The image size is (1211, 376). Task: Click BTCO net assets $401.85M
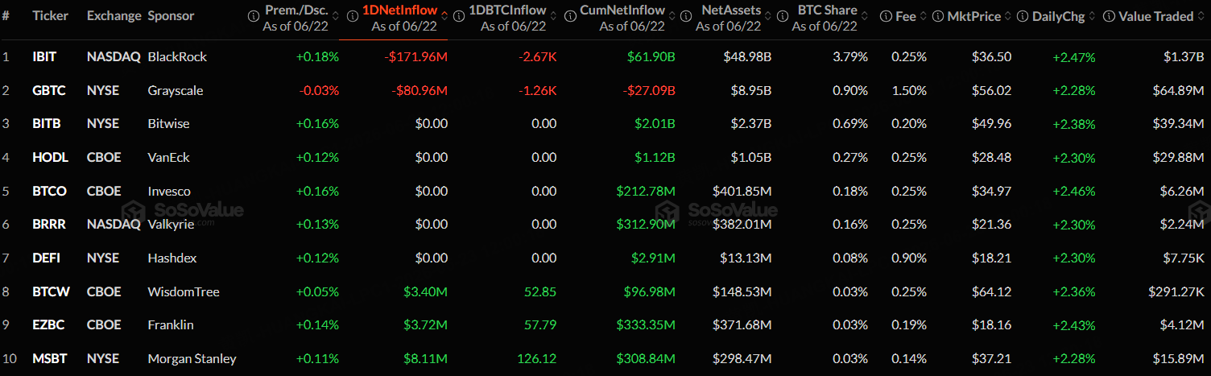click(742, 191)
